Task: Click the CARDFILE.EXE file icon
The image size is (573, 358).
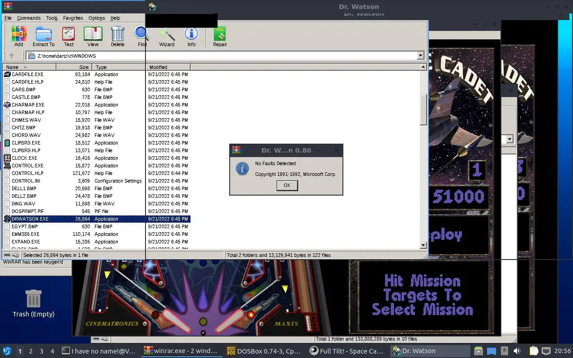Action: (x=7, y=74)
